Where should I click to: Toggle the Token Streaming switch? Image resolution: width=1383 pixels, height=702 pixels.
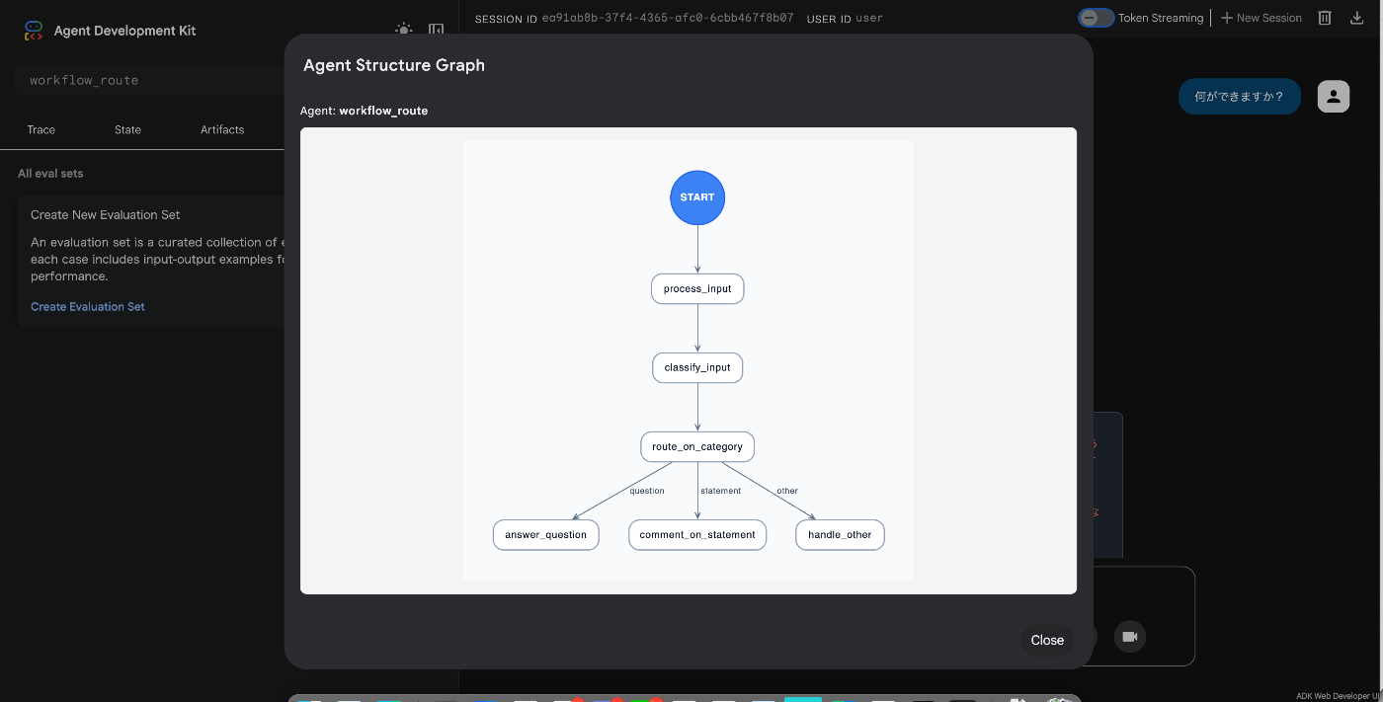coord(1096,18)
